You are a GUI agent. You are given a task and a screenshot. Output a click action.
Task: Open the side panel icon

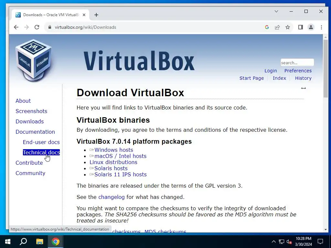(x=301, y=27)
